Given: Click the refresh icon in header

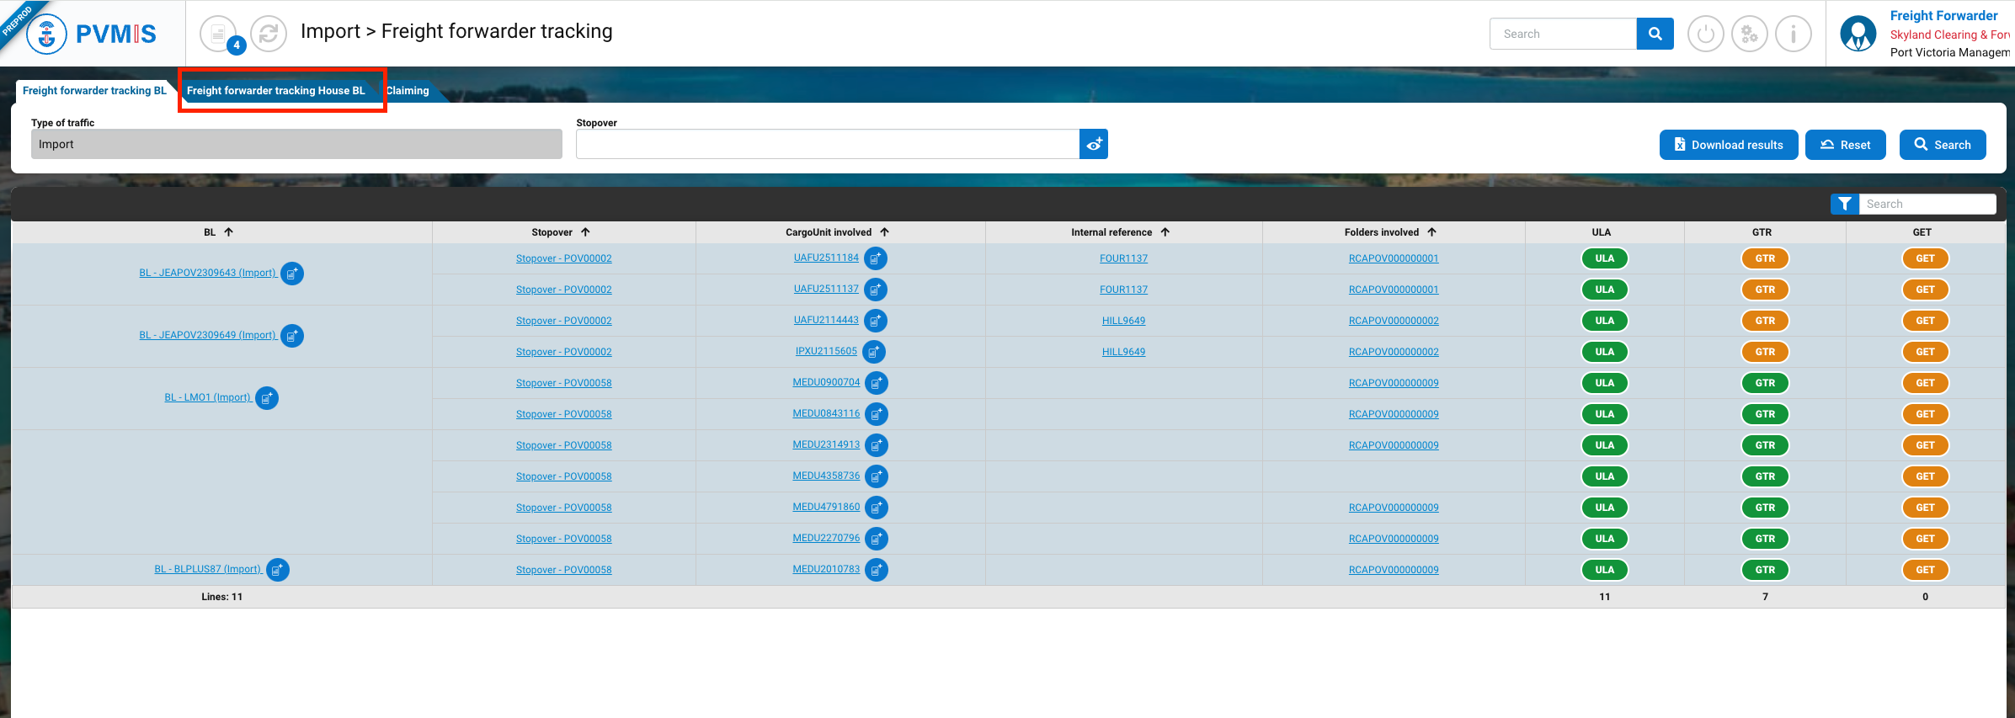Looking at the screenshot, I should [269, 34].
